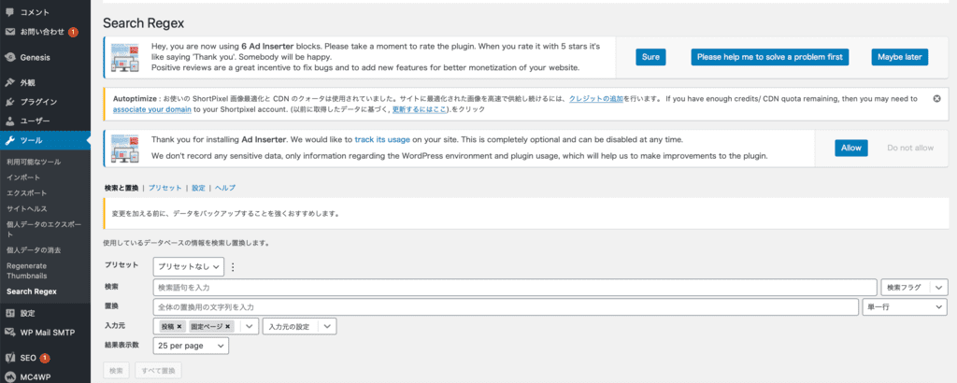This screenshot has height=383, width=957.
Task: Click the MC4WP icon
Action: pyautogui.click(x=9, y=376)
